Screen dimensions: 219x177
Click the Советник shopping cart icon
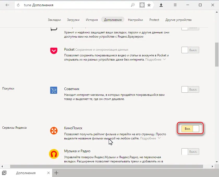coord(54,90)
